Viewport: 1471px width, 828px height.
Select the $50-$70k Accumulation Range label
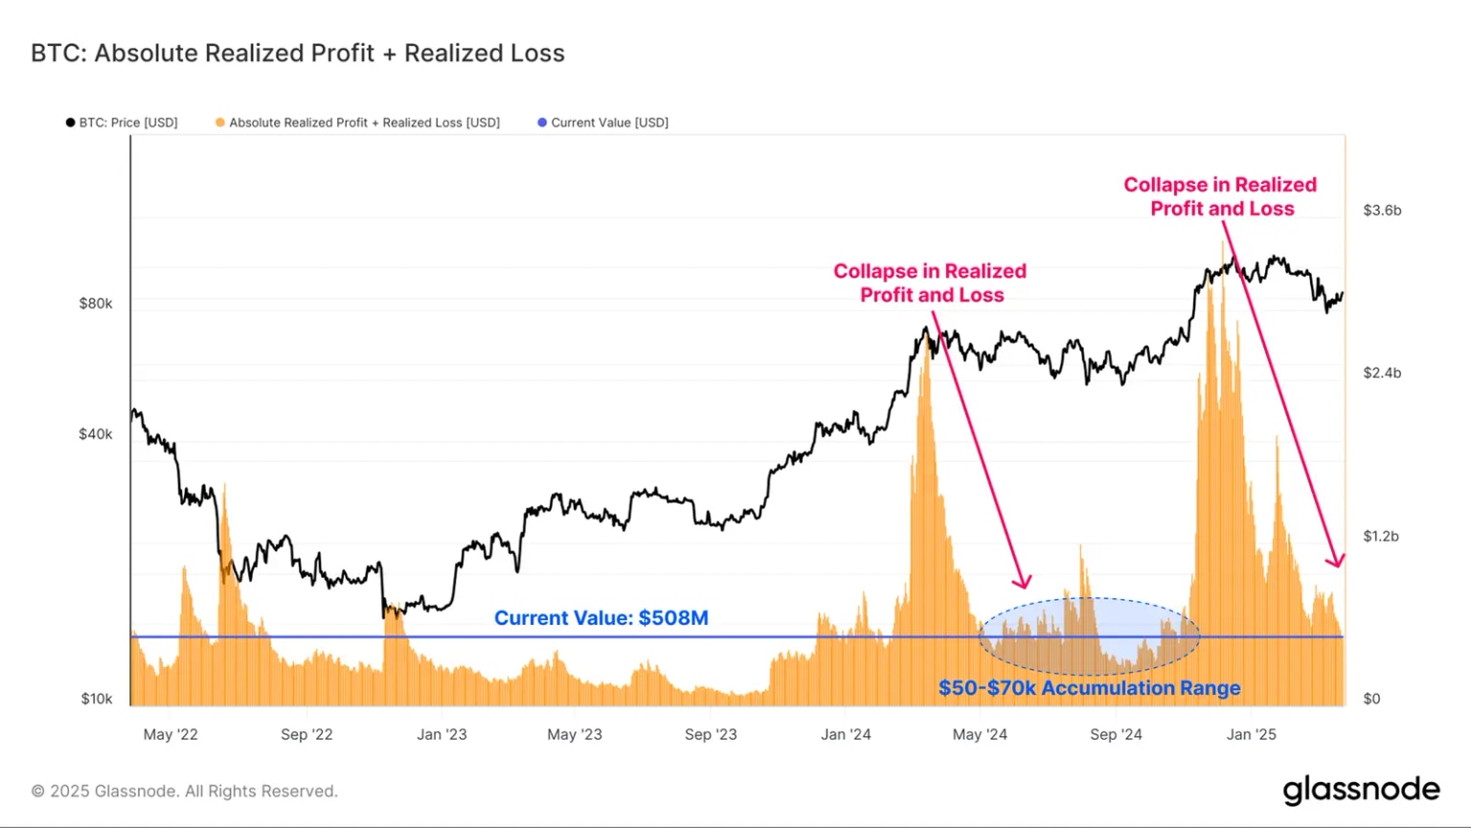tap(1089, 688)
